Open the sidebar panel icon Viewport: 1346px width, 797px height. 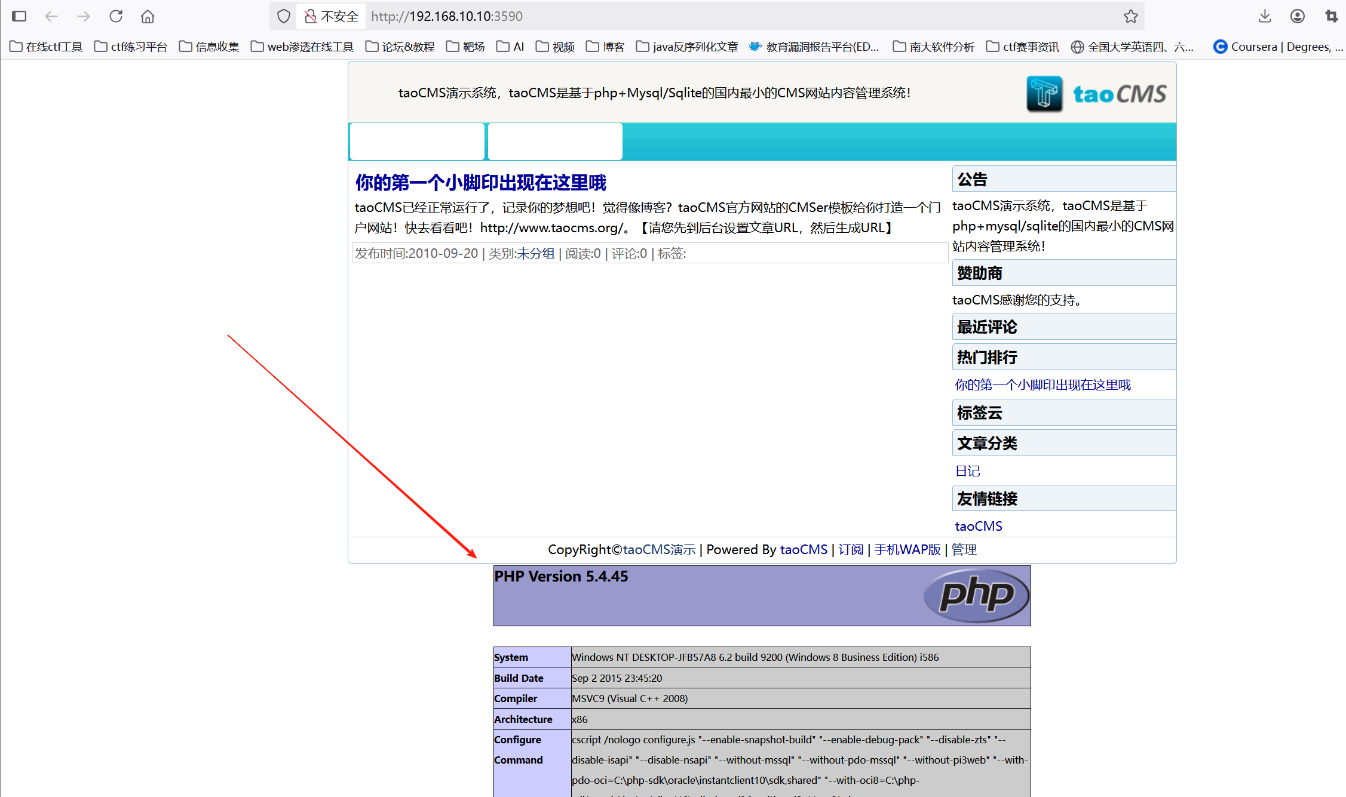[19, 16]
